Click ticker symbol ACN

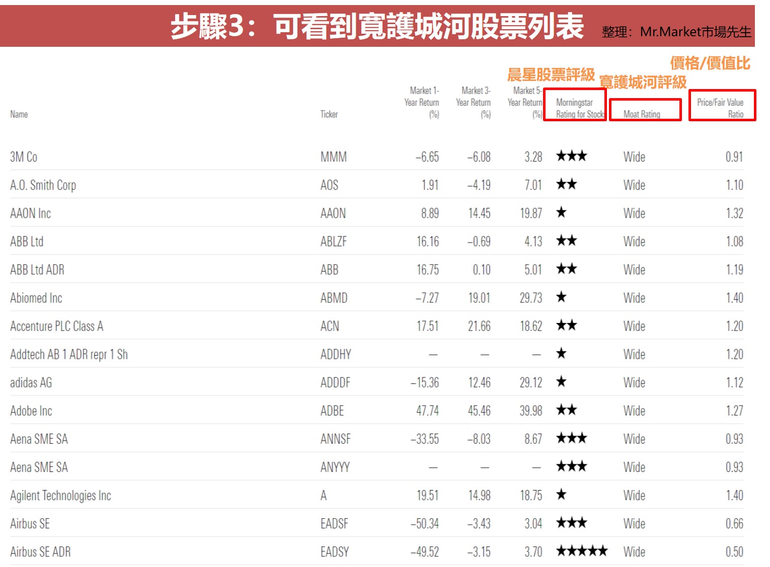click(330, 326)
